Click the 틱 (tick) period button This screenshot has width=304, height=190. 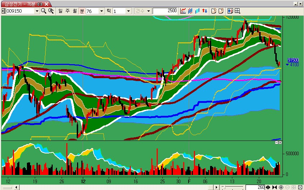tap(109, 11)
